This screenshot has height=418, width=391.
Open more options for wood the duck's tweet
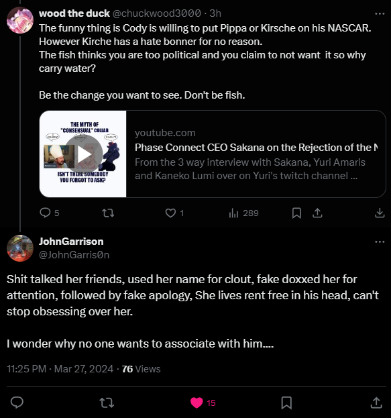[380, 13]
